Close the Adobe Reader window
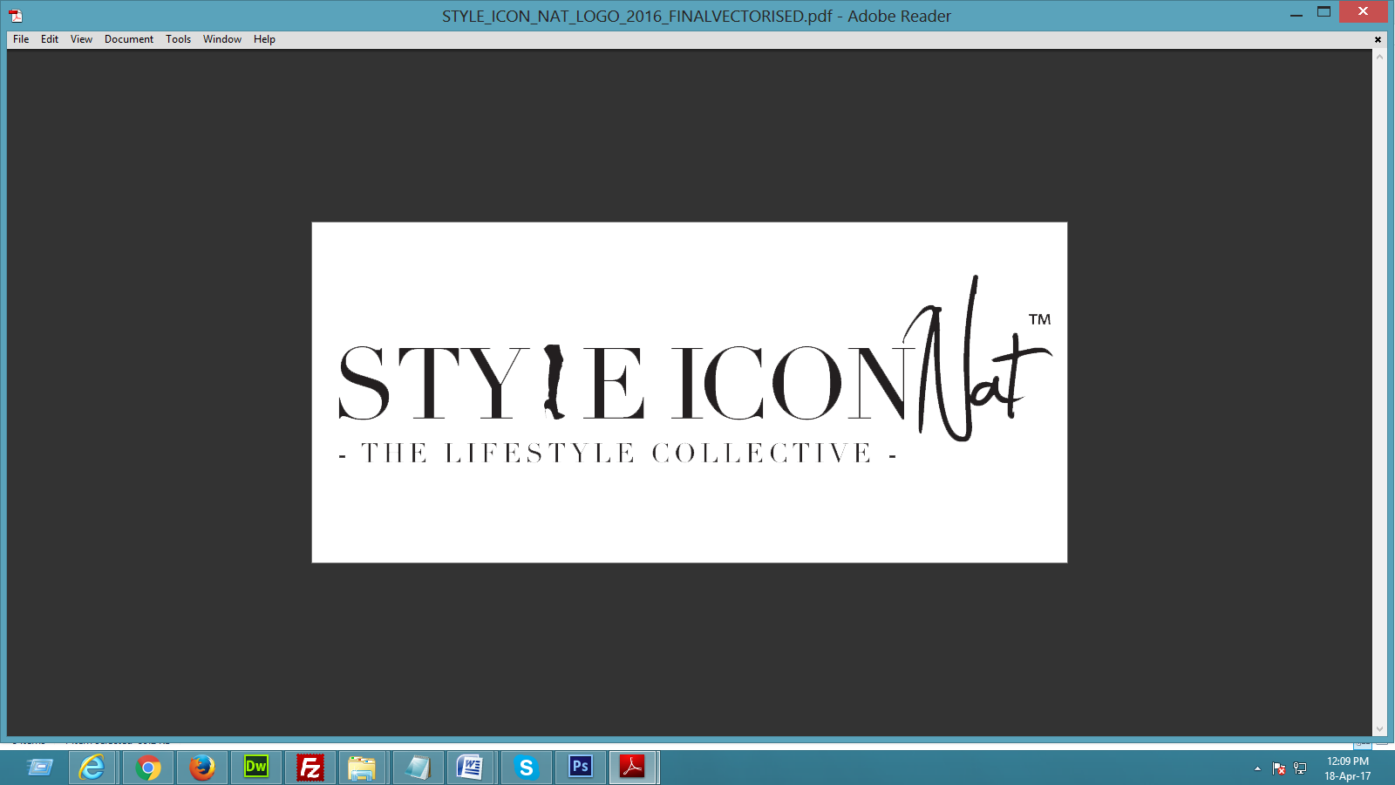 [x=1364, y=11]
